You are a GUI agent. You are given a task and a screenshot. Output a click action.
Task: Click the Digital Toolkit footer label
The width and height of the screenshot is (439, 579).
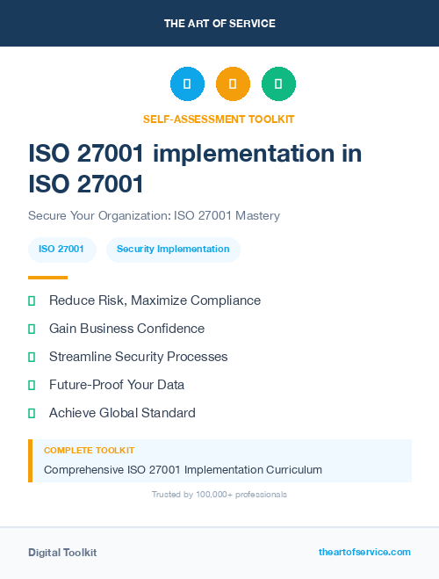62,553
